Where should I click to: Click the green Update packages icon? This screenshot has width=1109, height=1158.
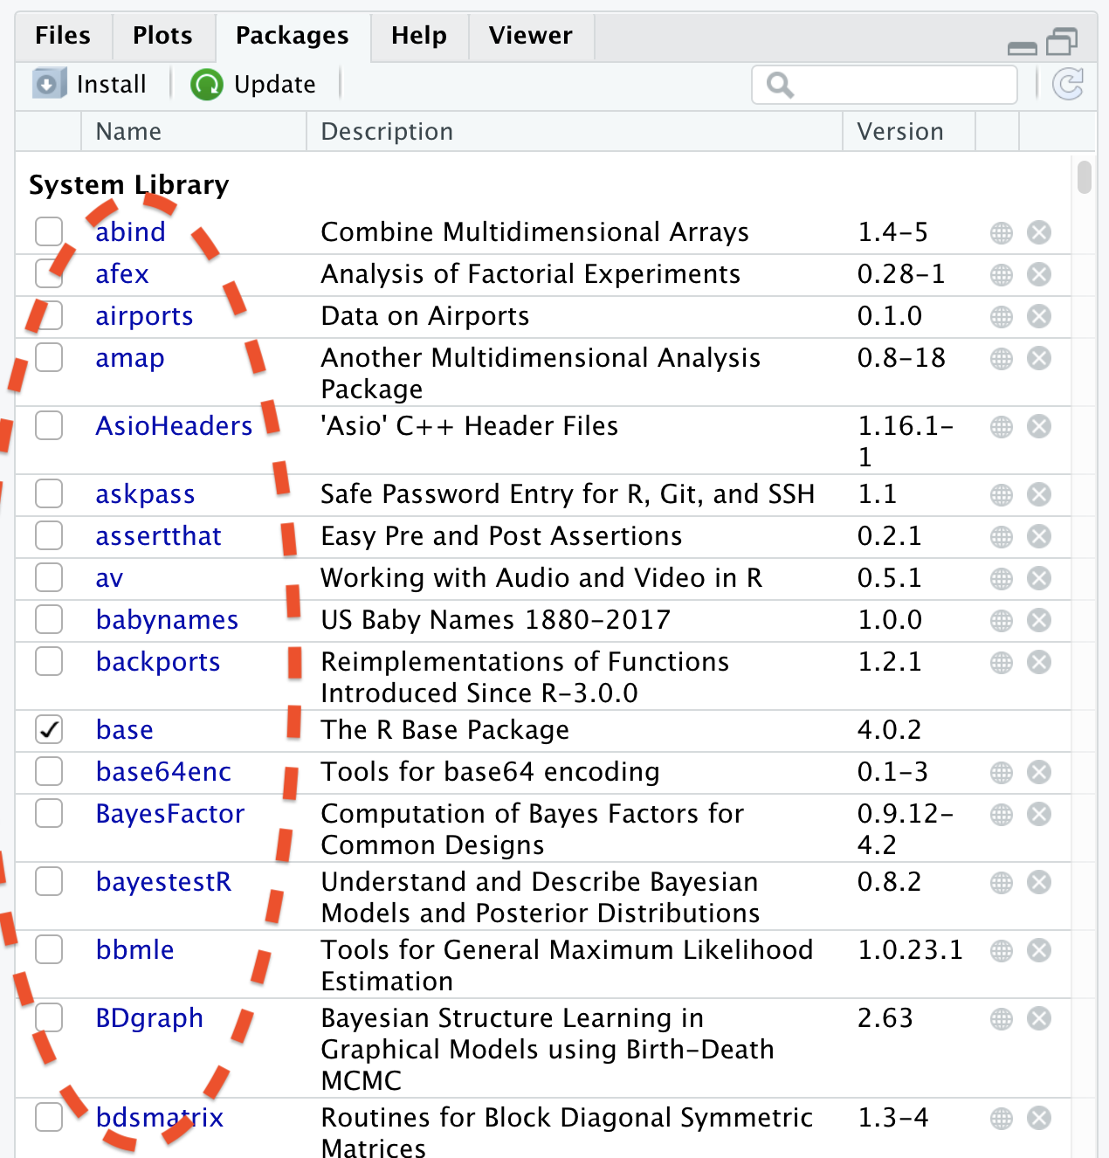point(207,85)
